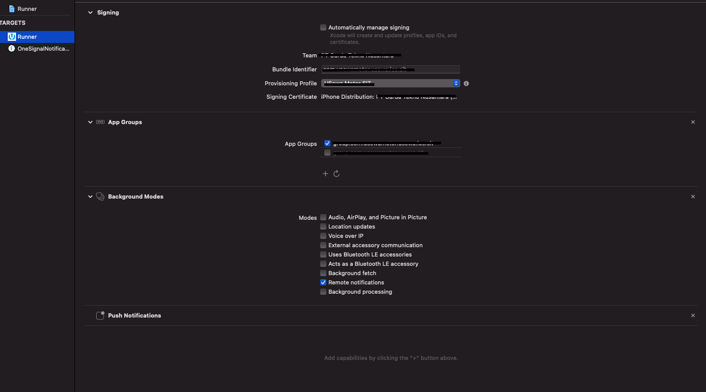Click the Runner app icon under TARGETS
The height and width of the screenshot is (392, 706).
pyautogui.click(x=11, y=36)
